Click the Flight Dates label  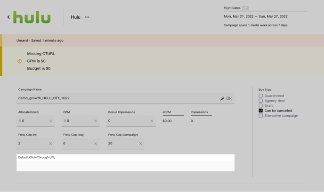[x=232, y=8]
